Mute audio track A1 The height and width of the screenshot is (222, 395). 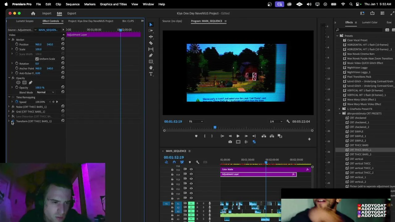coord(191,203)
